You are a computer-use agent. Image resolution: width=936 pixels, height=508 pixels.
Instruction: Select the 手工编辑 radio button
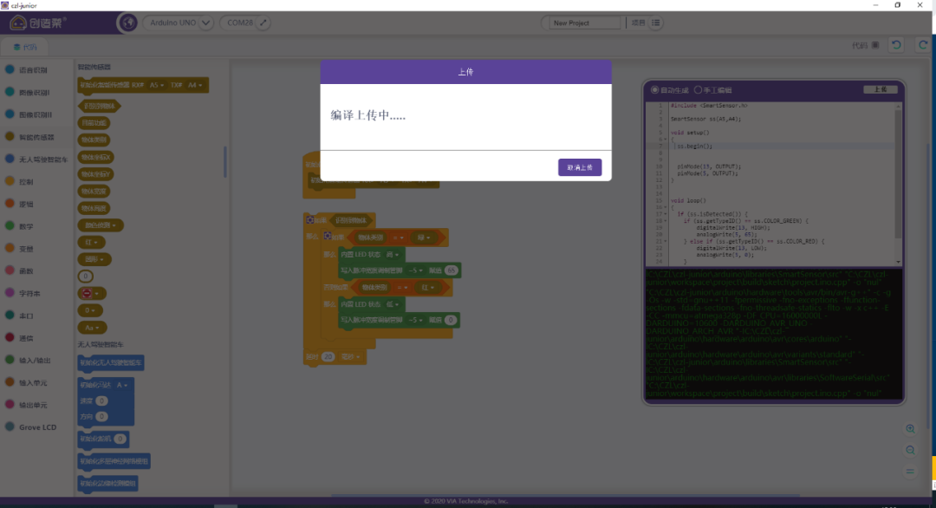click(698, 89)
